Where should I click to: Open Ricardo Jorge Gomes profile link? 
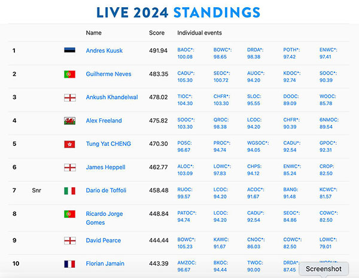point(104,218)
